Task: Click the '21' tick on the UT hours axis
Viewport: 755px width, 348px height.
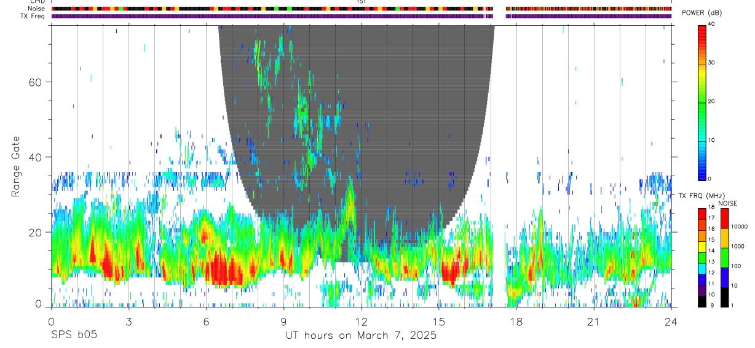Action: click(593, 322)
